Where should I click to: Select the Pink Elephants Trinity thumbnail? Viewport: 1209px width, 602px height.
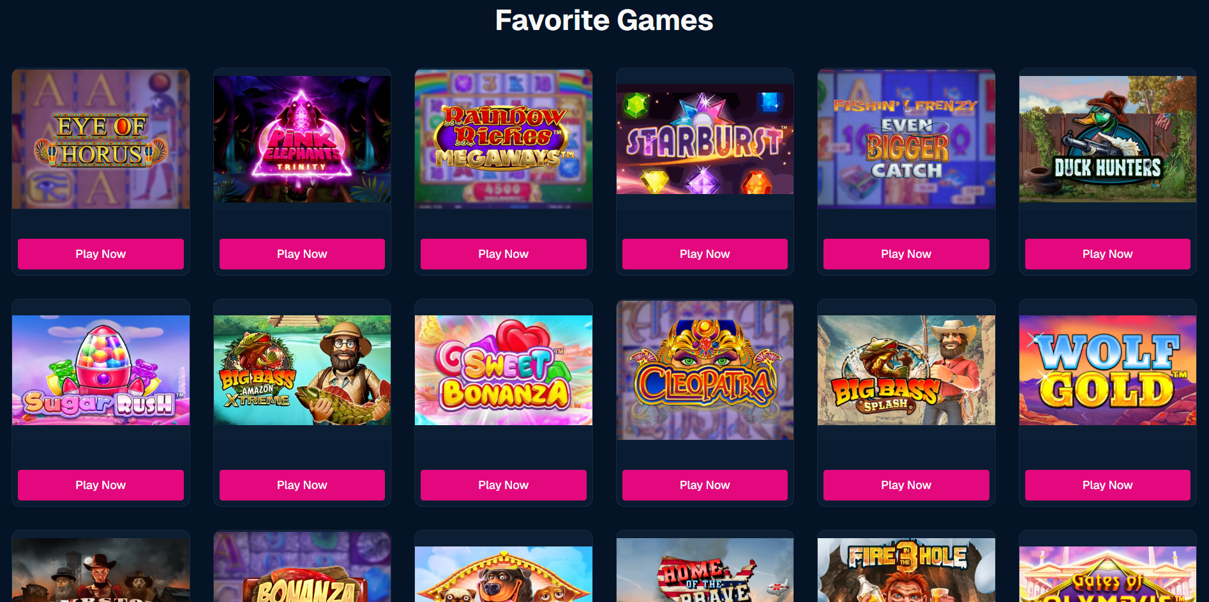302,139
